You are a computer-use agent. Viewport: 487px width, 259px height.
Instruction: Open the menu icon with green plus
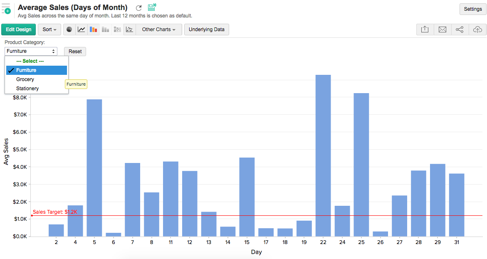click(x=6, y=9)
